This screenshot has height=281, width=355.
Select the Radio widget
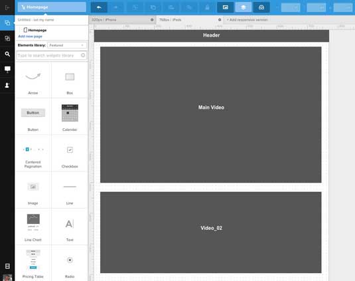(70, 264)
